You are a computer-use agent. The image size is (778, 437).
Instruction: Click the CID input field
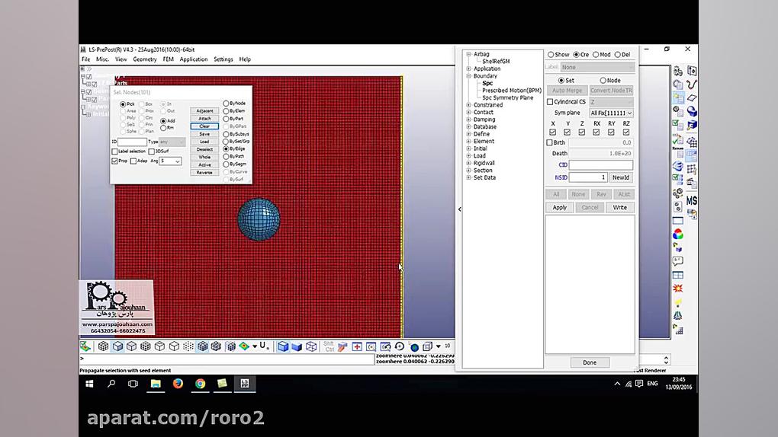[601, 165]
